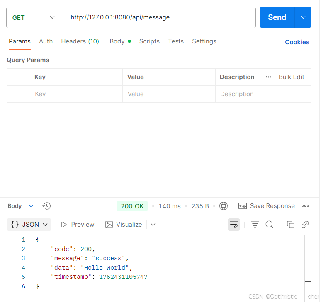321x302 pixels.
Task: Click the request URL field
Action: click(x=160, y=17)
